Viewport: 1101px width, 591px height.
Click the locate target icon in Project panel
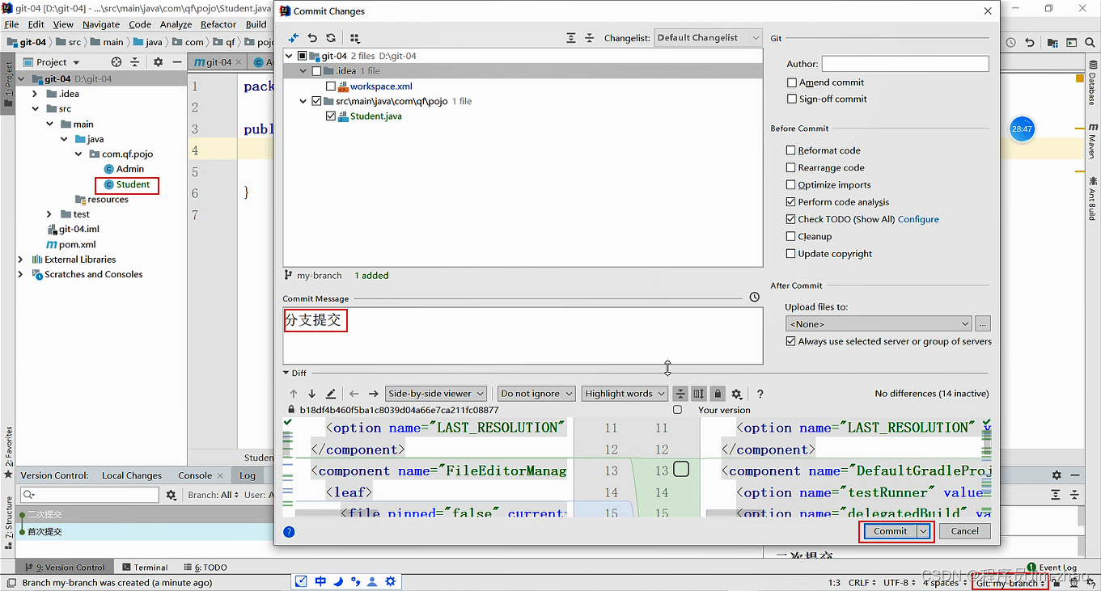(116, 62)
